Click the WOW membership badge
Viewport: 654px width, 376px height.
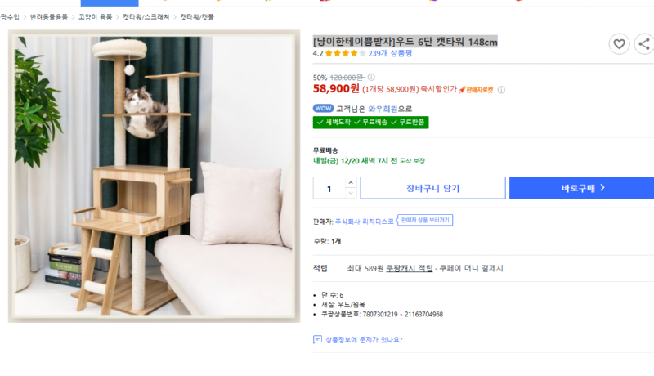[323, 109]
